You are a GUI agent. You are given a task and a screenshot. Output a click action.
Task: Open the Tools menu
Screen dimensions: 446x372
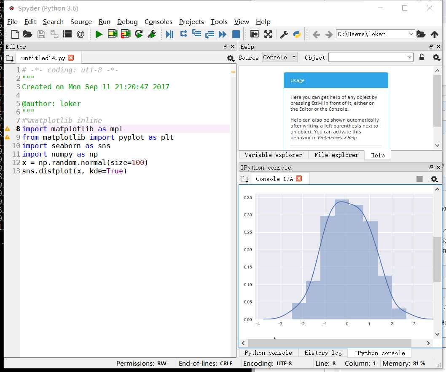(219, 22)
